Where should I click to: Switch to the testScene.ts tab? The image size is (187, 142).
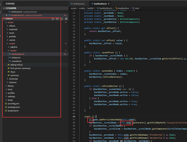tap(79, 4)
